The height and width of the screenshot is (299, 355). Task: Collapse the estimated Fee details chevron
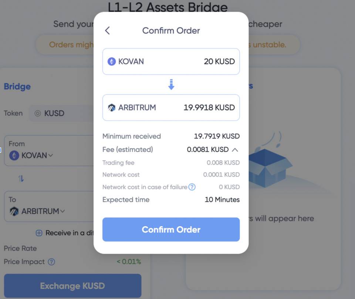click(x=235, y=150)
